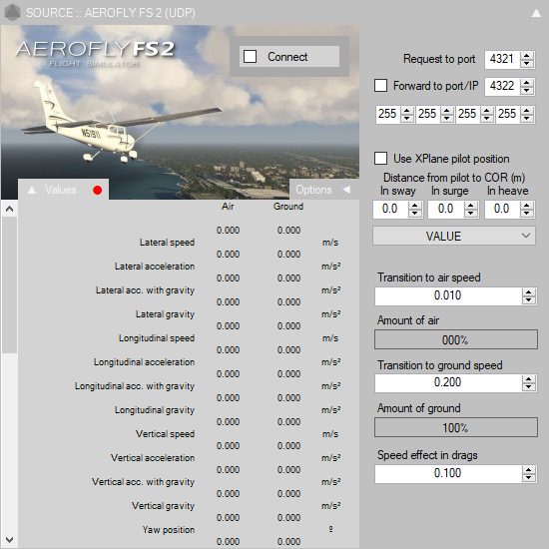Viewport: 549px width, 549px height.
Task: Tick the Connect checkbox
Action: point(250,56)
